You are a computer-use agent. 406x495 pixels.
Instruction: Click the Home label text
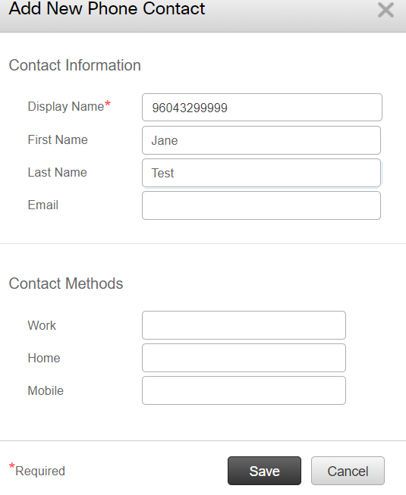coord(44,358)
